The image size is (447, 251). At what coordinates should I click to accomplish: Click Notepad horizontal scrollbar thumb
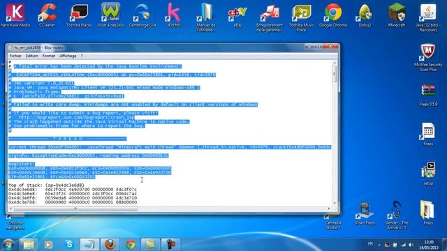pyautogui.click(x=75, y=208)
